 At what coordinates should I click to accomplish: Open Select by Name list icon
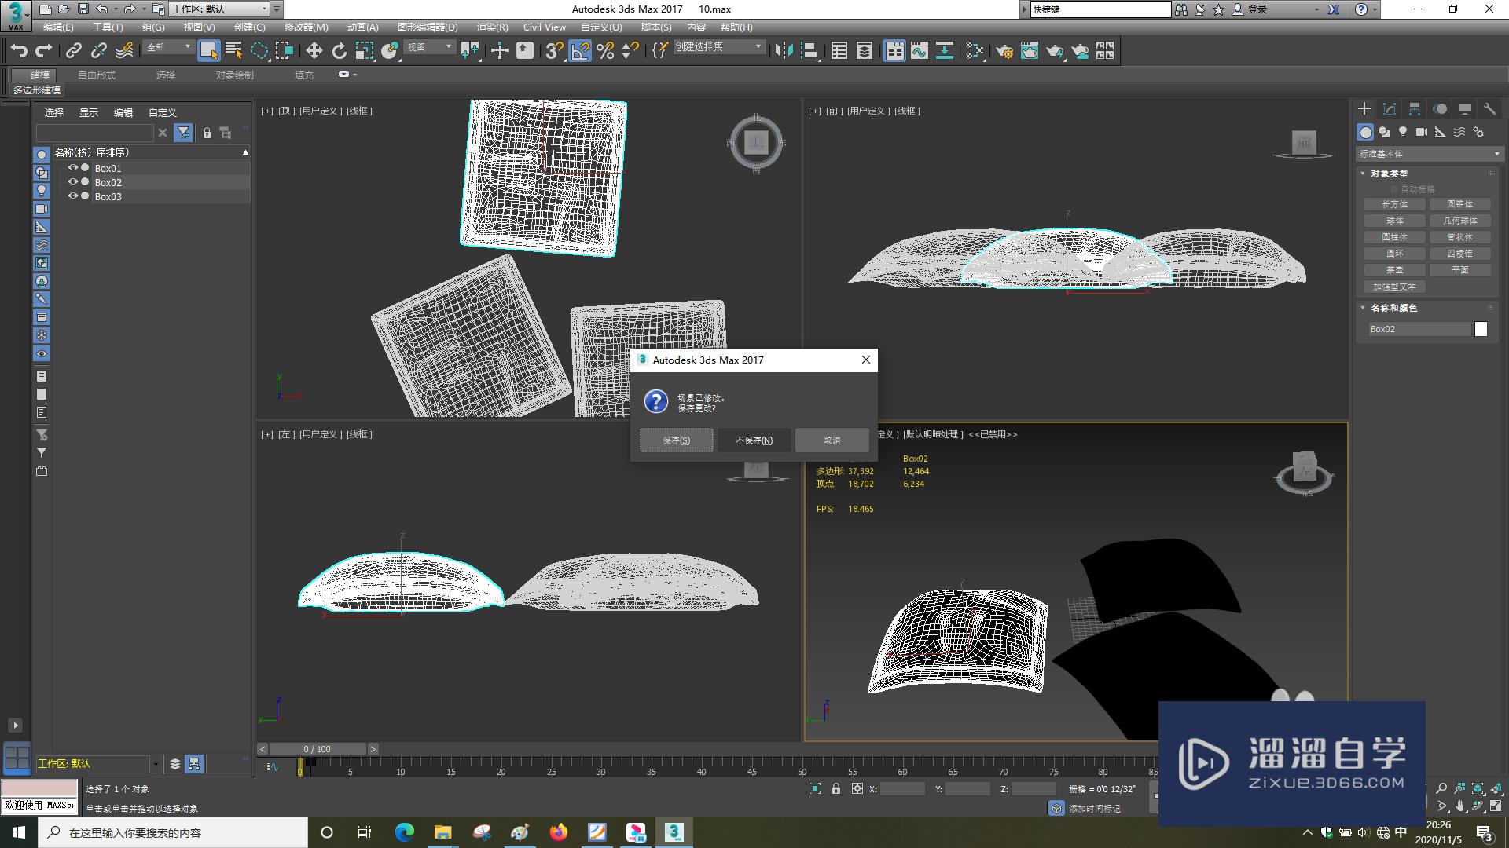tap(233, 51)
